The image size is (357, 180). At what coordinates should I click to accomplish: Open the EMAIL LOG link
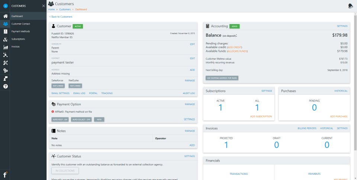[x=79, y=93]
